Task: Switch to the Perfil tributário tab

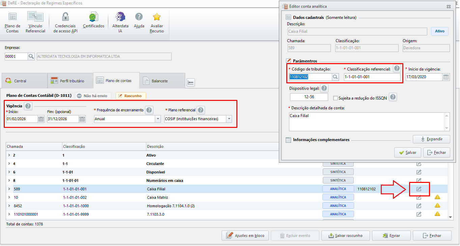Action: [70, 81]
